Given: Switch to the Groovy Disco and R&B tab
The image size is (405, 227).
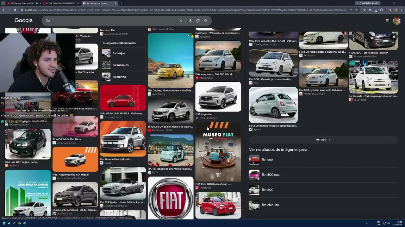Looking at the screenshot, I should [x=24, y=3].
